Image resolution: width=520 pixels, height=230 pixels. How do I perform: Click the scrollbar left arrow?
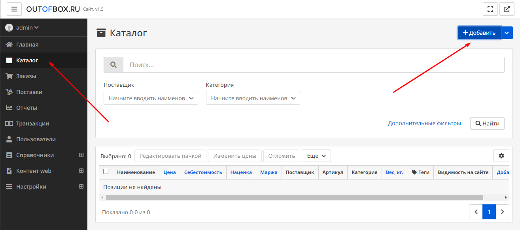pyautogui.click(x=102, y=197)
